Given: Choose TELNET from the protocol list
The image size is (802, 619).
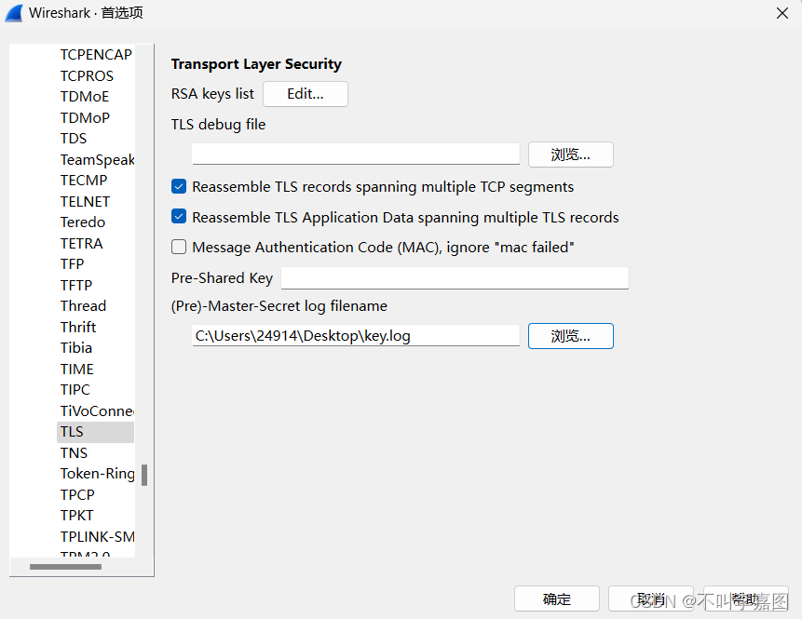Looking at the screenshot, I should (85, 201).
